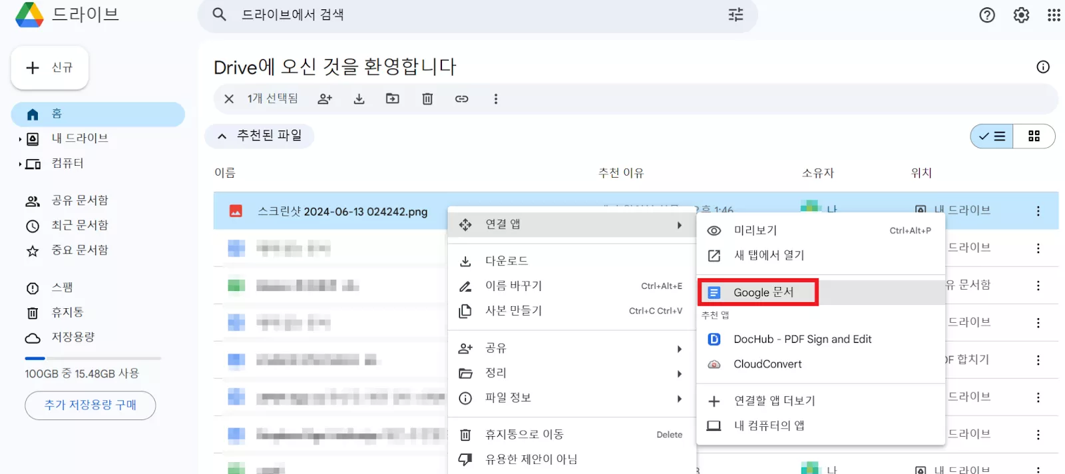Choose 이름 바꾸기 from context menu
Screen dimensions: 1065x474
572,286
